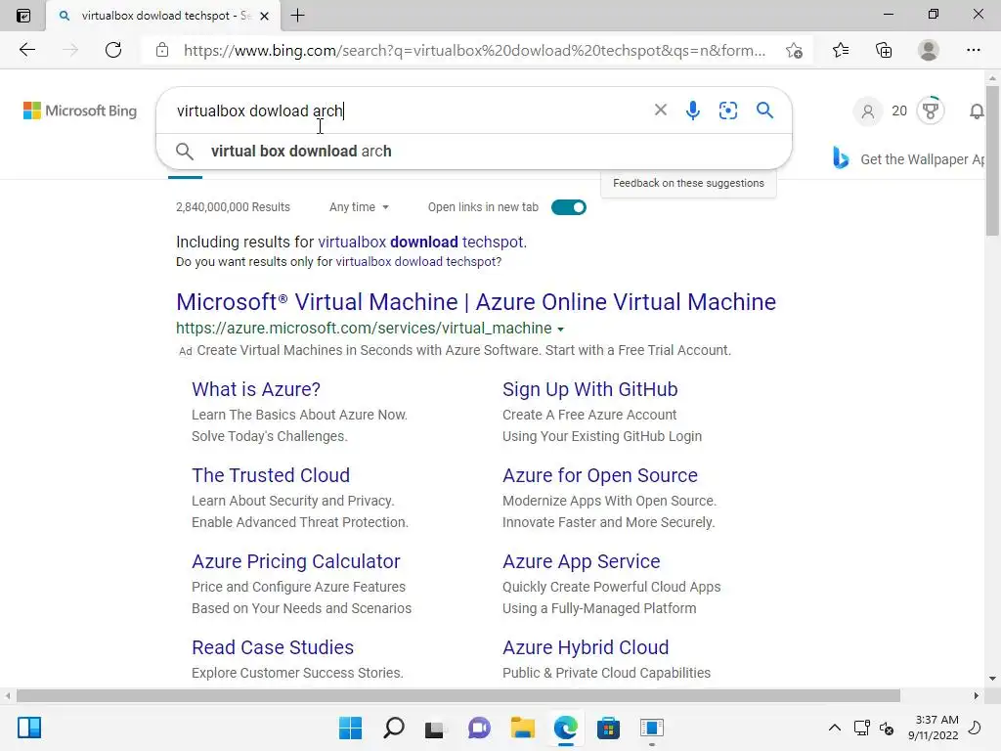Open visual search camera icon
The width and height of the screenshot is (1001, 751).
727,110
